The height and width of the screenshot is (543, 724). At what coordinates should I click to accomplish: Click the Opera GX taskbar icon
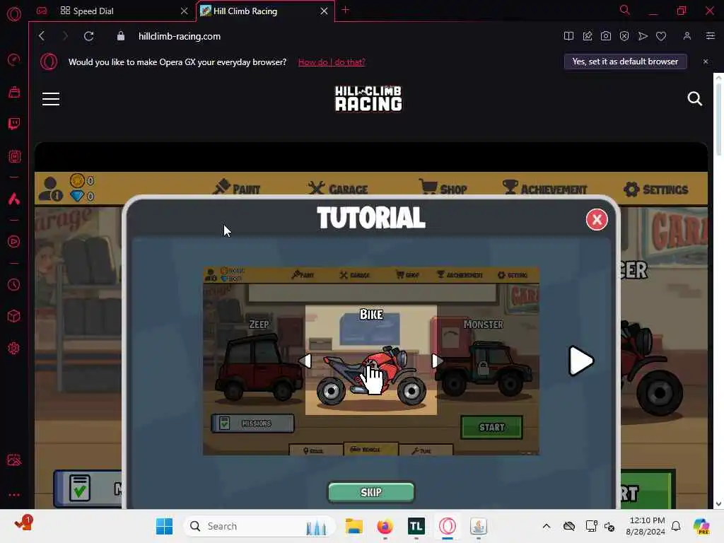click(x=447, y=526)
